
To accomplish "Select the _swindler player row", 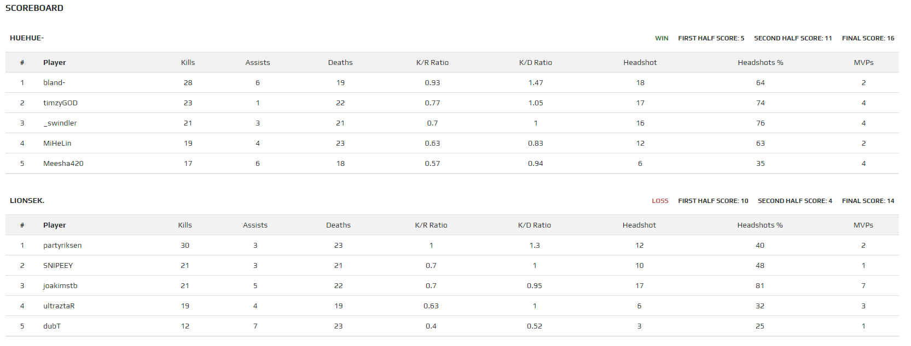I will click(60, 123).
